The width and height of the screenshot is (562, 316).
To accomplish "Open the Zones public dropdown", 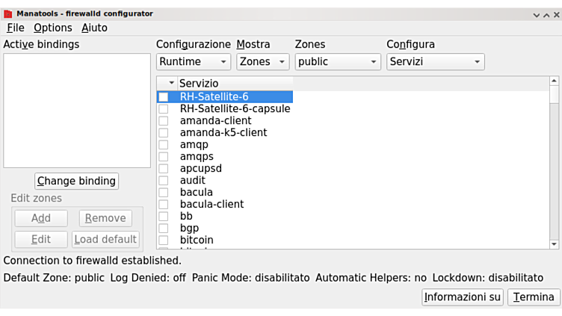I will point(337,62).
